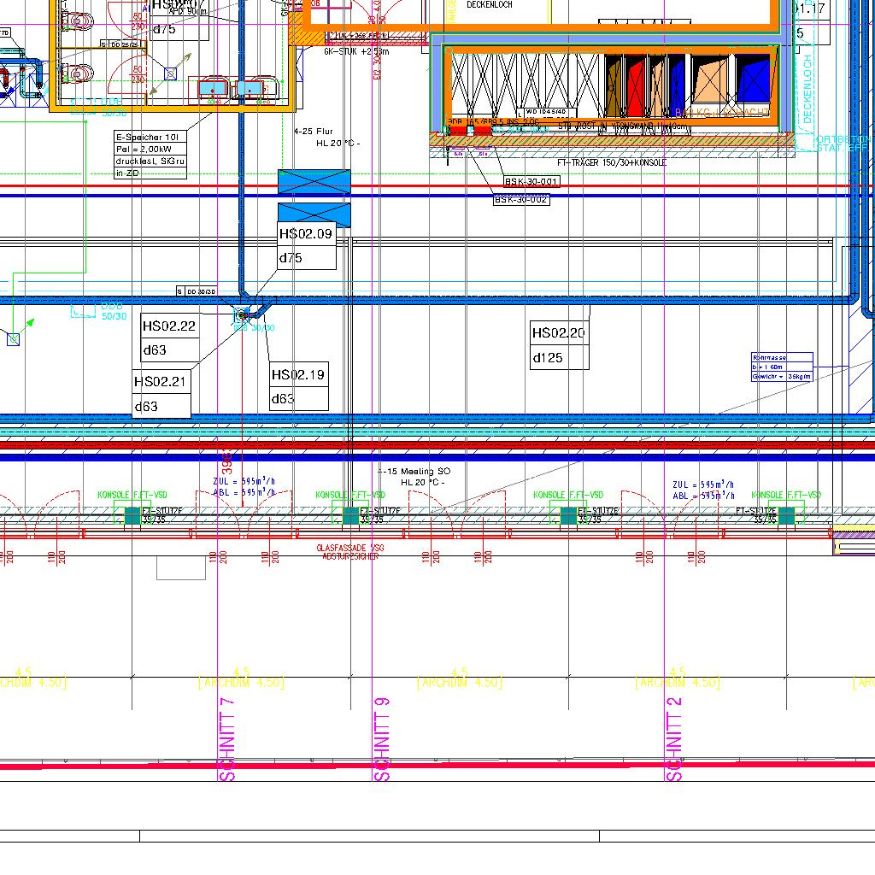Click the lower blue crossed duct symbol
Viewport: 875px width, 875px height.
[x=314, y=212]
